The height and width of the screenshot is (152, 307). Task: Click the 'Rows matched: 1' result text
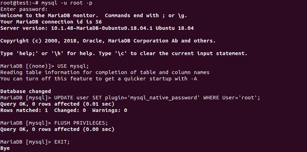(x=24, y=110)
